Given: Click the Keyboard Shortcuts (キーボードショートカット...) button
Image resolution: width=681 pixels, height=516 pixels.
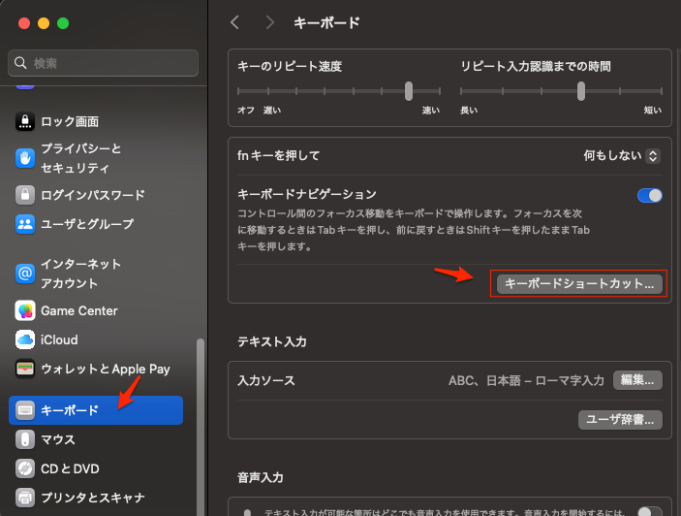Looking at the screenshot, I should (579, 283).
